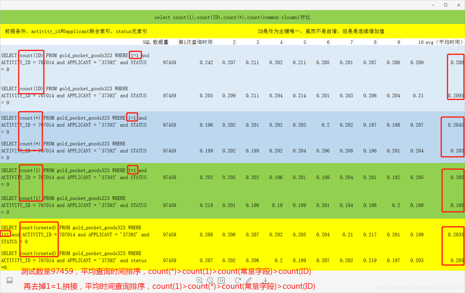Click the value '0.19' in count(1) row
The height and width of the screenshot is (293, 465).
277,205
